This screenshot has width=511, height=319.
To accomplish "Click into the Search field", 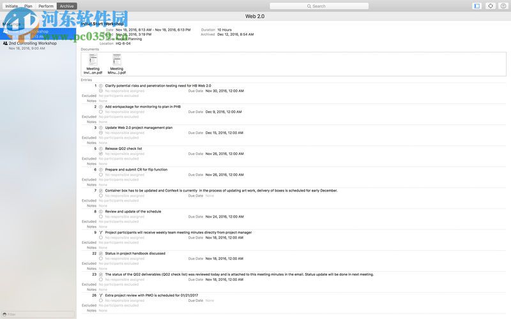I will point(319,6).
